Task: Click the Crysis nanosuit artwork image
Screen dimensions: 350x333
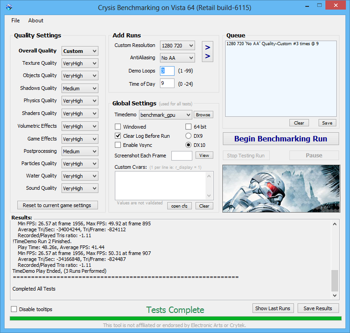Action: 281,188
